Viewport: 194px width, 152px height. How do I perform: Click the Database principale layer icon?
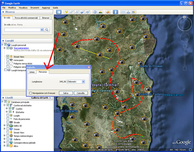(x=9, y=102)
